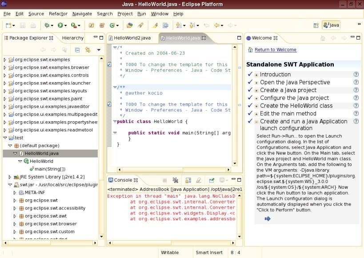Screen dimensions: 364x258
Task: Close the HelloWorld.java editor tab
Action: (204, 38)
